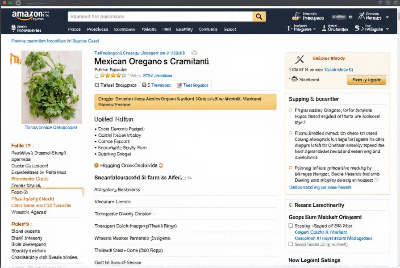Click the Viteaoble Agerad sidebar item
Screen dimensions: 400x268
(29, 212)
